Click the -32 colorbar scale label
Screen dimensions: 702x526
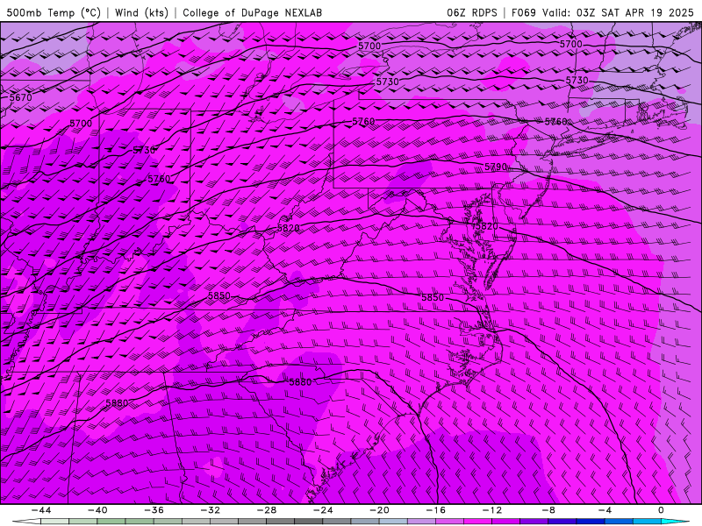pyautogui.click(x=211, y=510)
